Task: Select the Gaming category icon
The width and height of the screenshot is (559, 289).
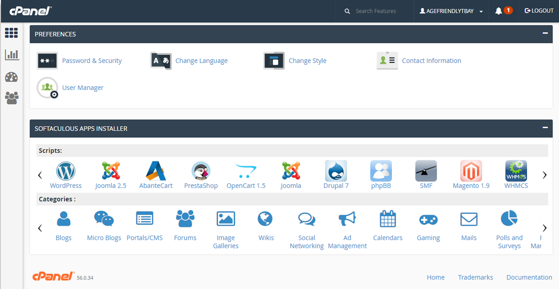Action: (428, 219)
